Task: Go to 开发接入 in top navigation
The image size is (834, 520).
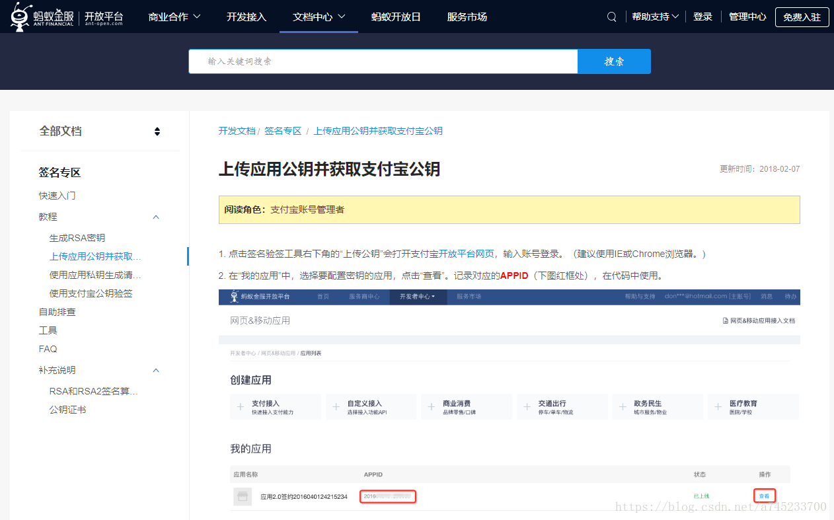Action: click(x=246, y=17)
